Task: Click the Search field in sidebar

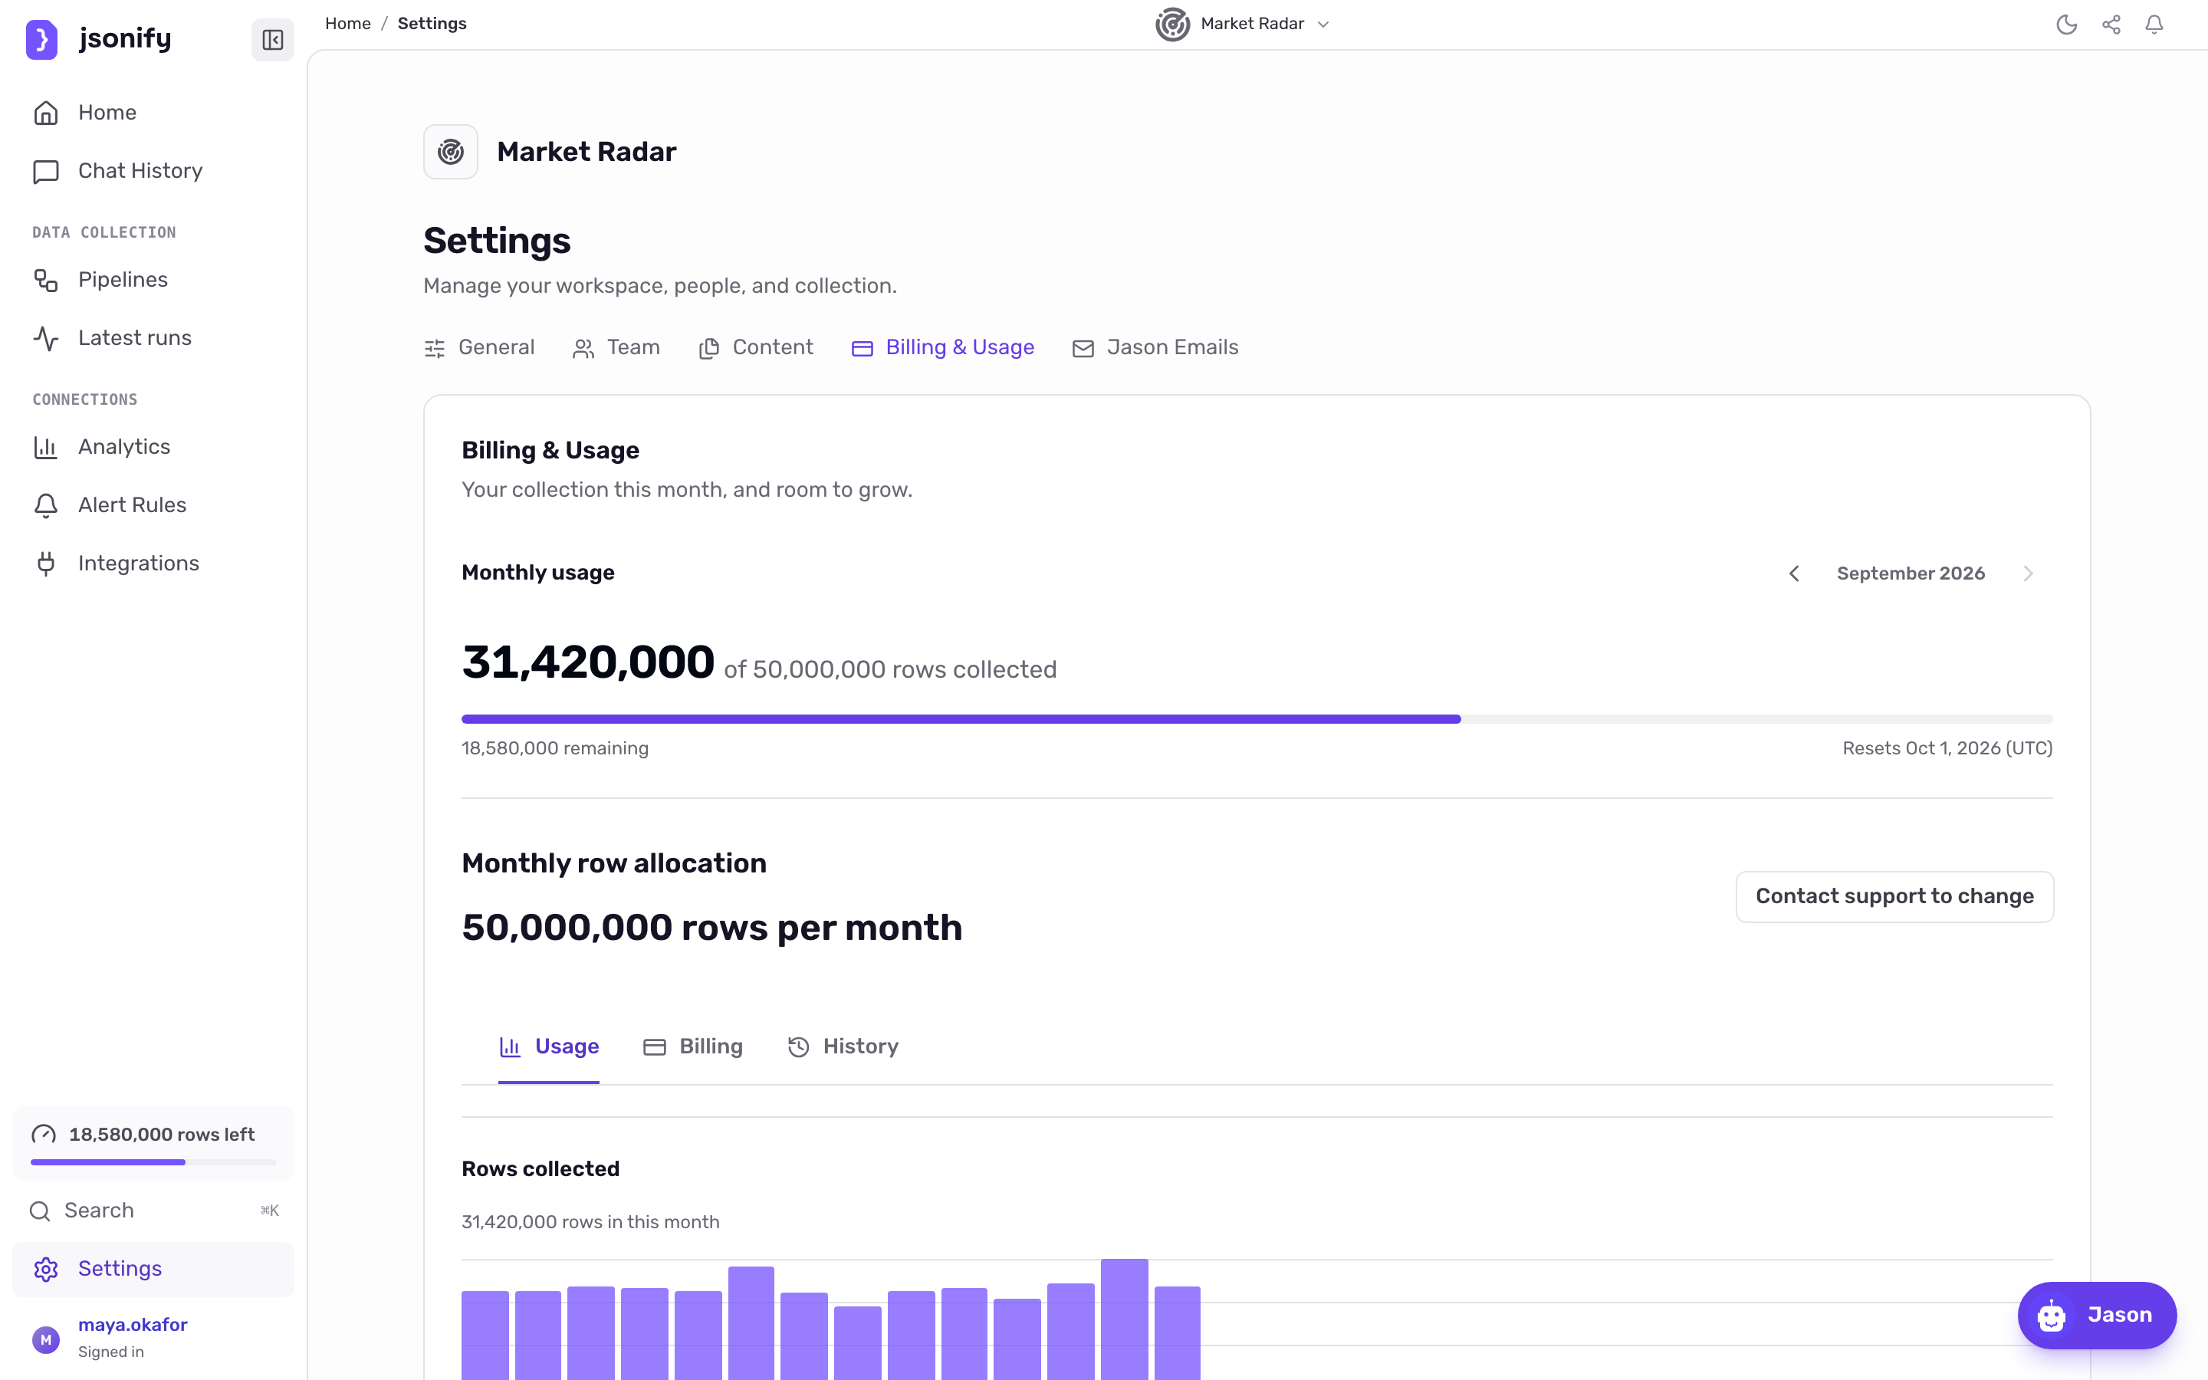Action: pos(153,1211)
